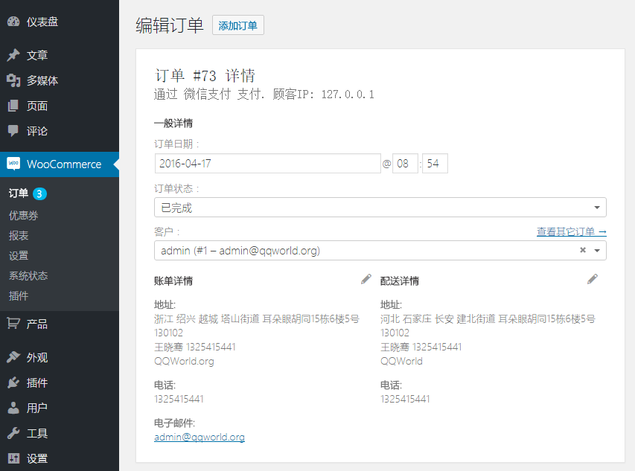
Task: Click the orders count badge 3
Action: coord(39,193)
